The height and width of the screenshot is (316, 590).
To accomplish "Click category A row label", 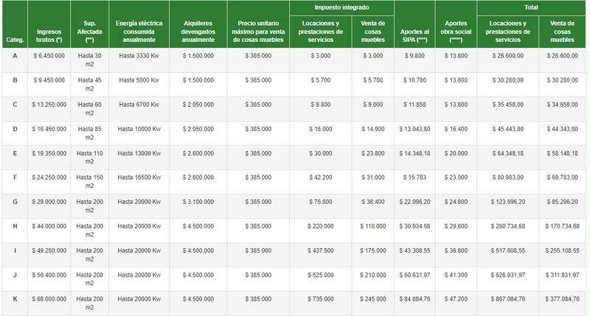I will pos(15,57).
